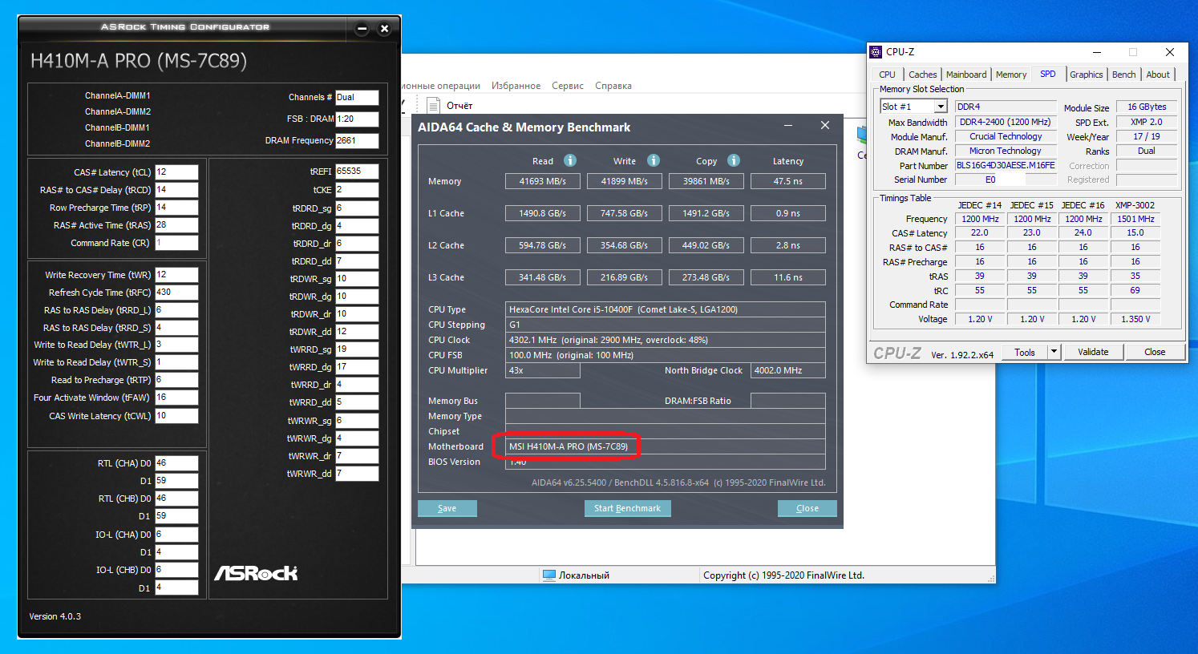The height and width of the screenshot is (654, 1198).
Task: Go to the Mainboard tab in CPU-Z
Action: [x=966, y=75]
